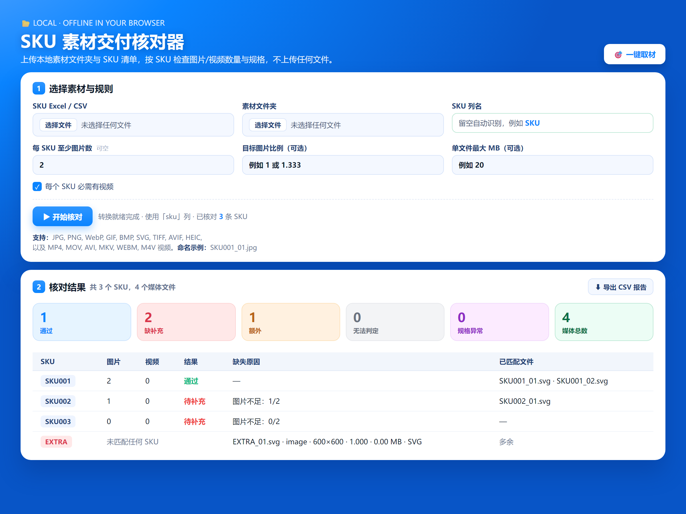This screenshot has height=514, width=686.
Task: Click the 已匹配文件 column header
Action: (516, 362)
